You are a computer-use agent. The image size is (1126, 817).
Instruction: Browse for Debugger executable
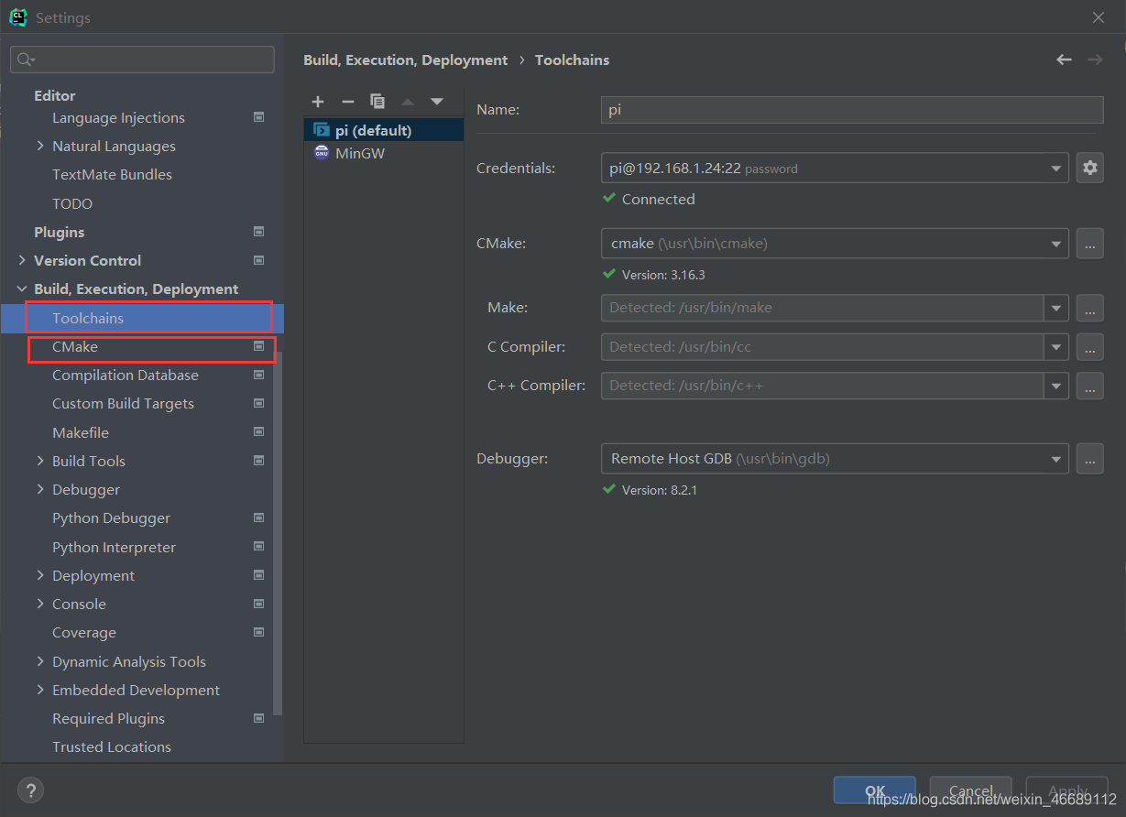(1089, 458)
